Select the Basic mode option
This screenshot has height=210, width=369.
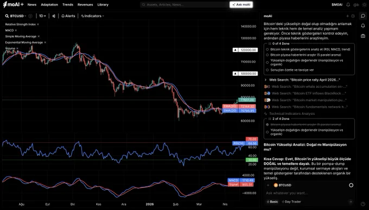click(x=272, y=202)
